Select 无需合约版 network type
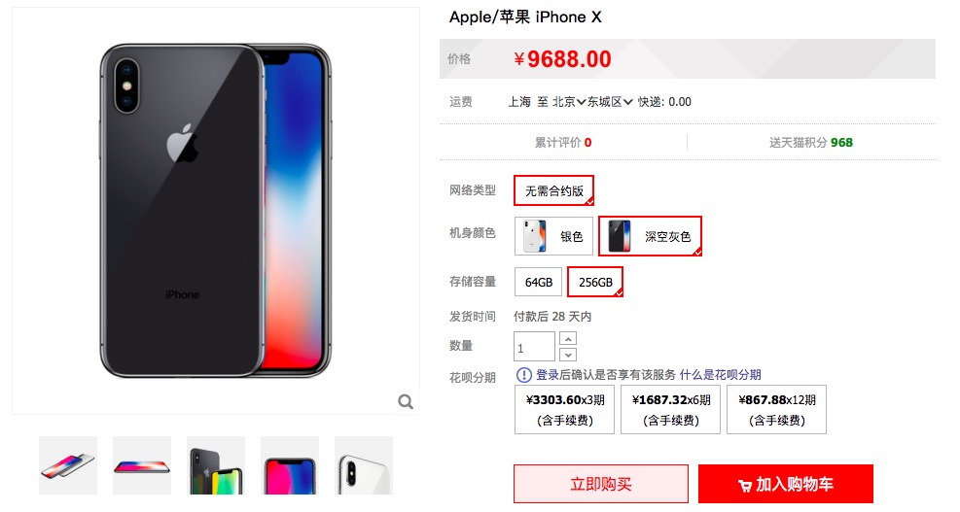 click(554, 190)
